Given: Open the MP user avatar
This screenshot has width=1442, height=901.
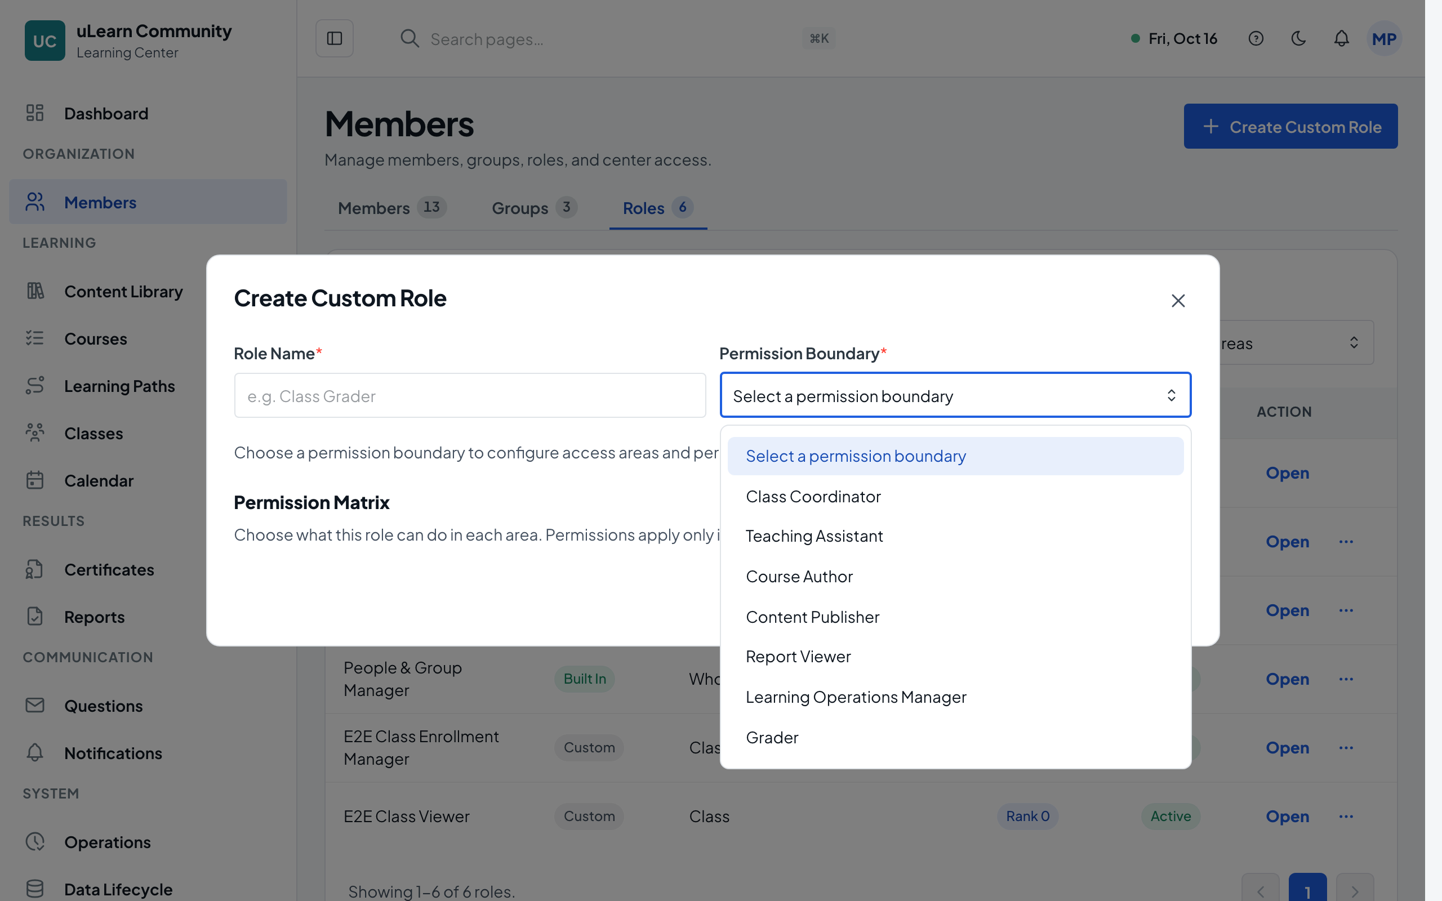Looking at the screenshot, I should pos(1383,39).
